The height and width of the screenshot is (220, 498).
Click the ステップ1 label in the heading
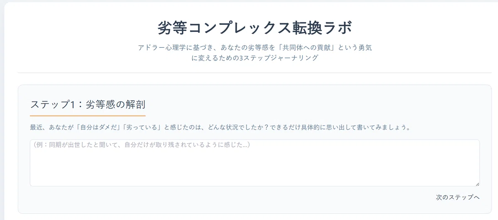pos(53,105)
